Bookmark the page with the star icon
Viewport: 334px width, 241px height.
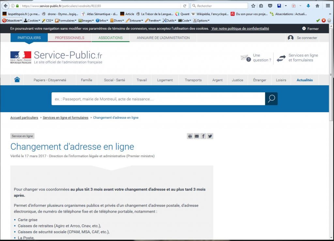coord(253,6)
